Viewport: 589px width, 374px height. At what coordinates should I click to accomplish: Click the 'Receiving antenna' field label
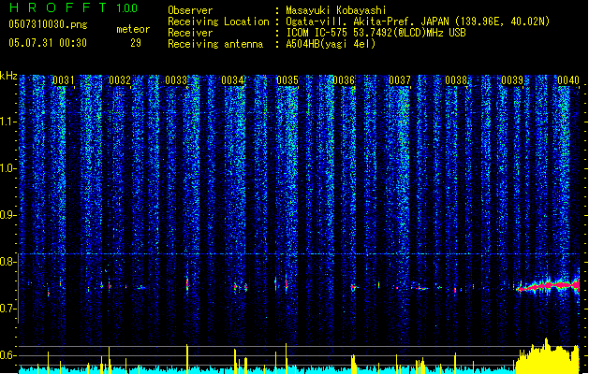point(215,44)
